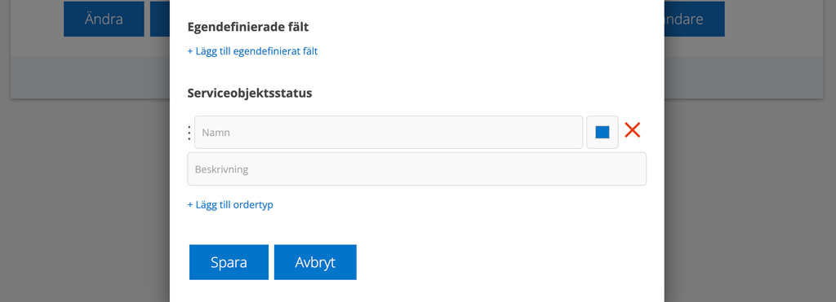Click the Lägg till ordertyp link
This screenshot has height=302, width=836.
(230, 204)
